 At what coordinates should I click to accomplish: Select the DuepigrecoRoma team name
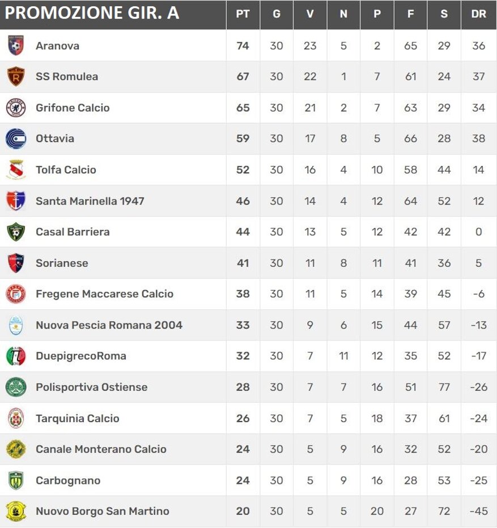81,356
